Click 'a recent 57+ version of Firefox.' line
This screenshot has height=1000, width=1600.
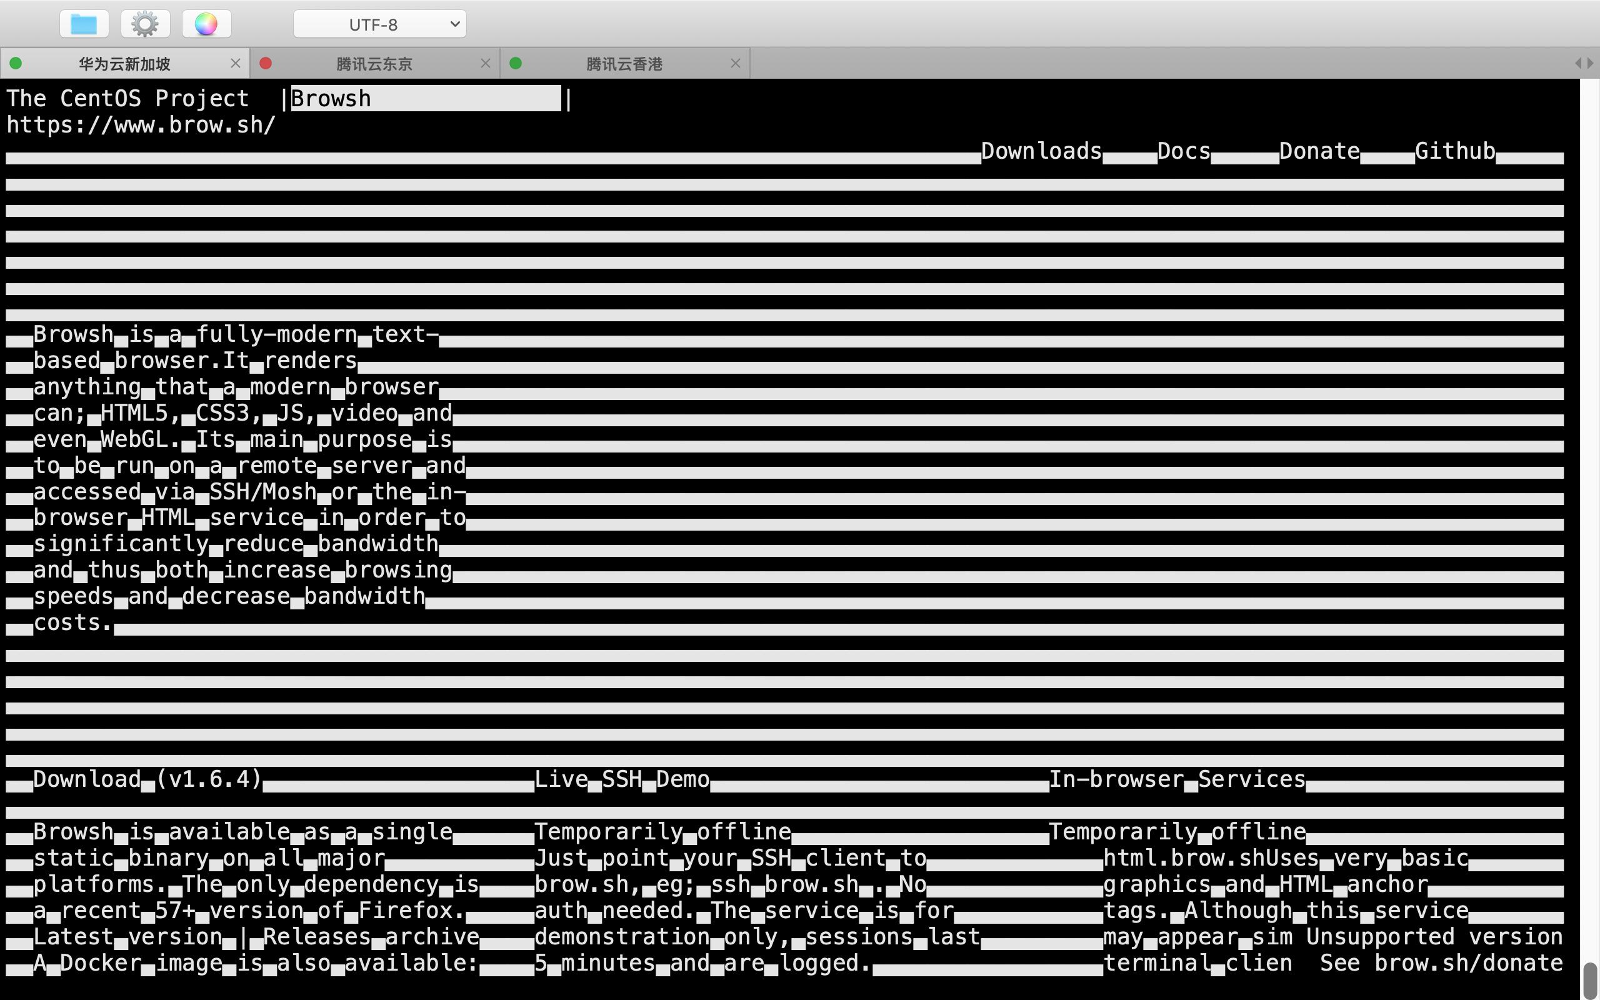point(249,911)
